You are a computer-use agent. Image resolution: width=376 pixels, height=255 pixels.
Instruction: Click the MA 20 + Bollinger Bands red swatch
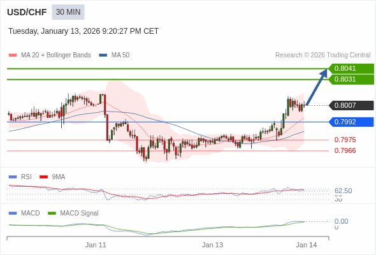point(13,55)
